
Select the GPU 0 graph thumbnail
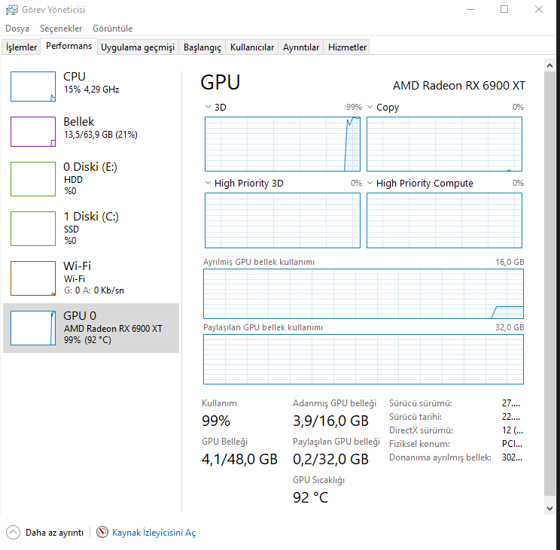pyautogui.click(x=33, y=327)
